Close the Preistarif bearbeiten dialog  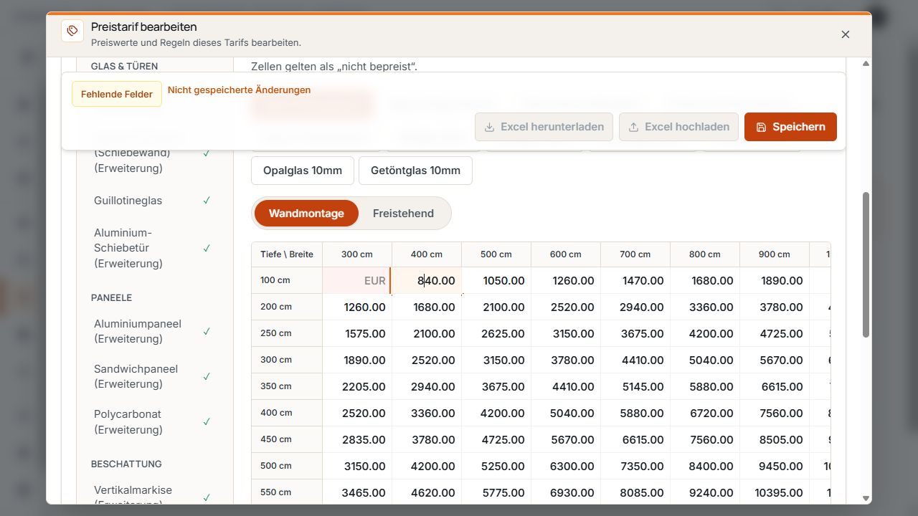click(x=846, y=34)
